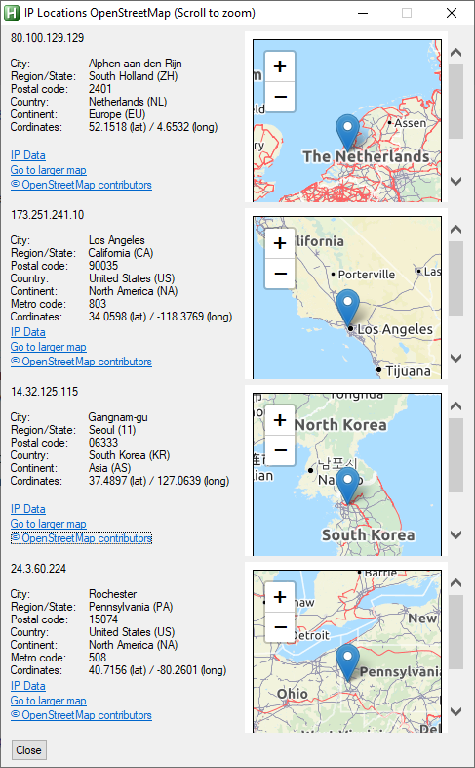
Task: Click the region value South Holland (ZH)
Action: point(134,76)
